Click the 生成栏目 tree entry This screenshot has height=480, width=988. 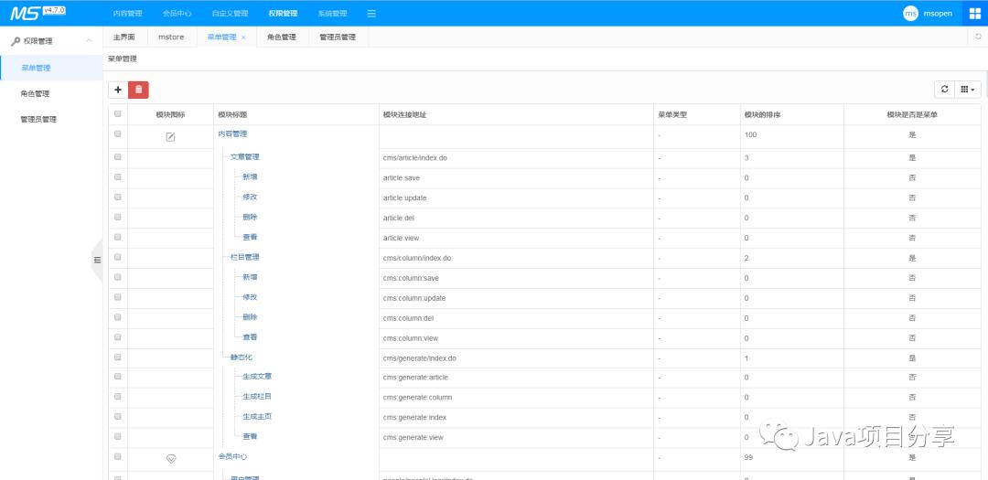click(257, 397)
